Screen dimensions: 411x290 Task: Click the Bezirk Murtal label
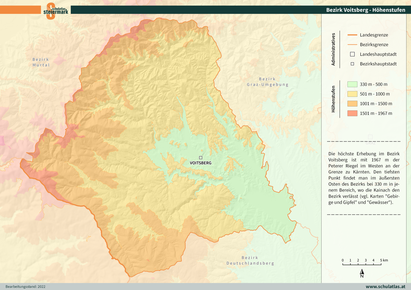tap(41, 62)
